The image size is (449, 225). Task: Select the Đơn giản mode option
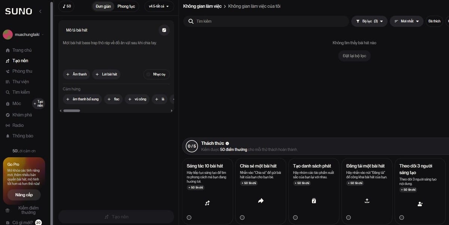103,6
